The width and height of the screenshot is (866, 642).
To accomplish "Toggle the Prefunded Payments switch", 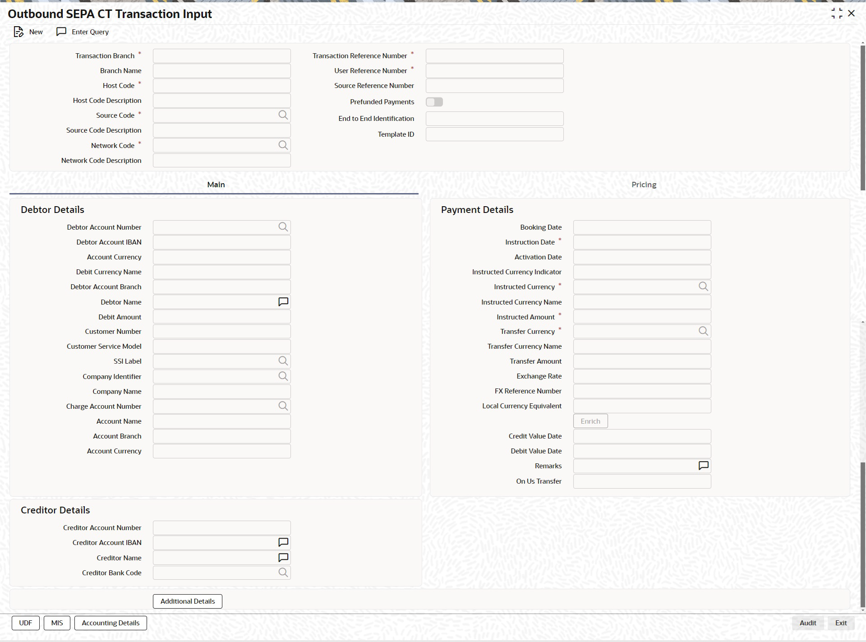I will click(434, 102).
